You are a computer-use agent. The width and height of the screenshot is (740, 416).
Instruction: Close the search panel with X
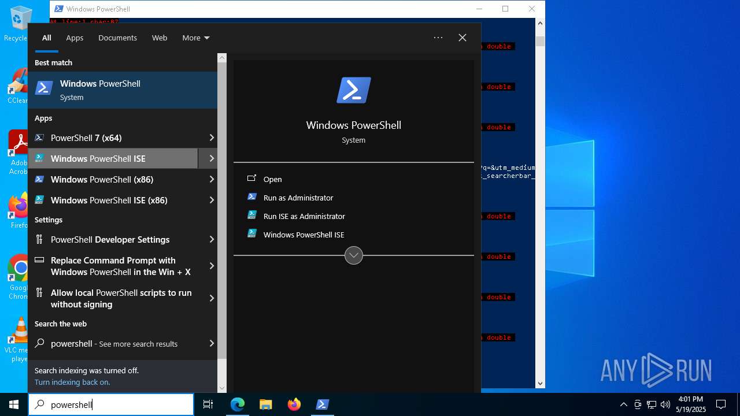[x=462, y=38]
